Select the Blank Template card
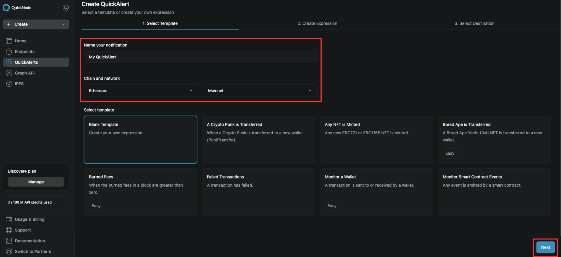 point(140,140)
